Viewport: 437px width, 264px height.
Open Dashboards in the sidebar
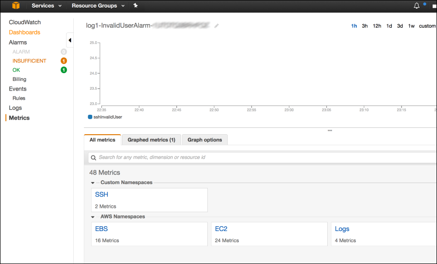tap(24, 32)
